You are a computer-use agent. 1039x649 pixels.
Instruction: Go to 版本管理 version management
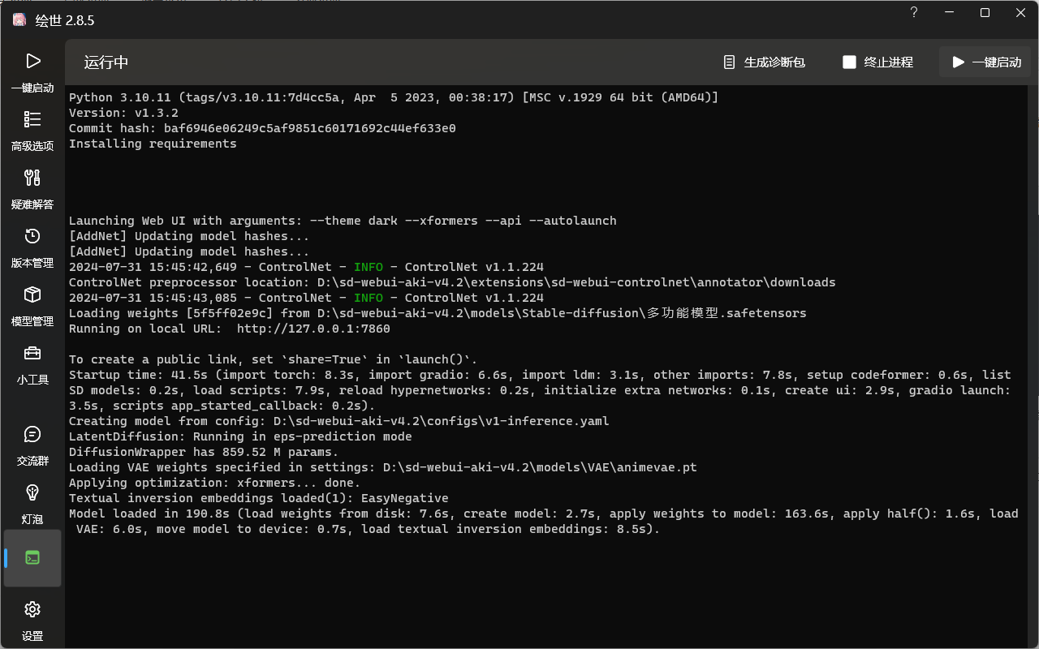click(32, 247)
